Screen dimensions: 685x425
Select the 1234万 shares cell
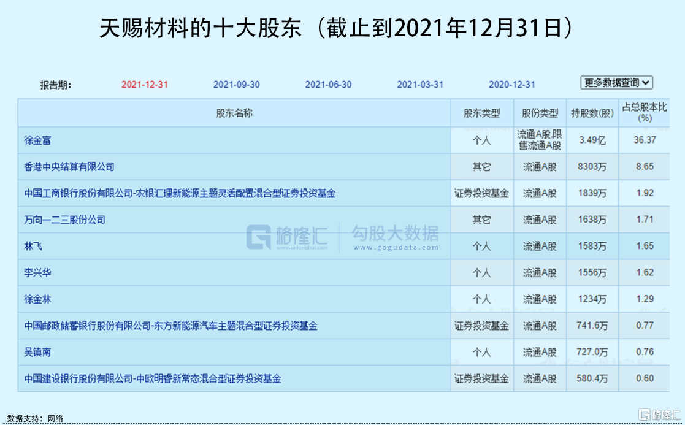[592, 299]
